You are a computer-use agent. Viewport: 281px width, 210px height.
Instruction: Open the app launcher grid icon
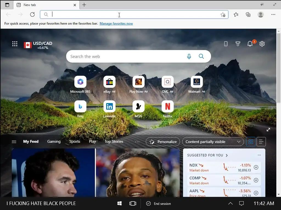coord(15,44)
